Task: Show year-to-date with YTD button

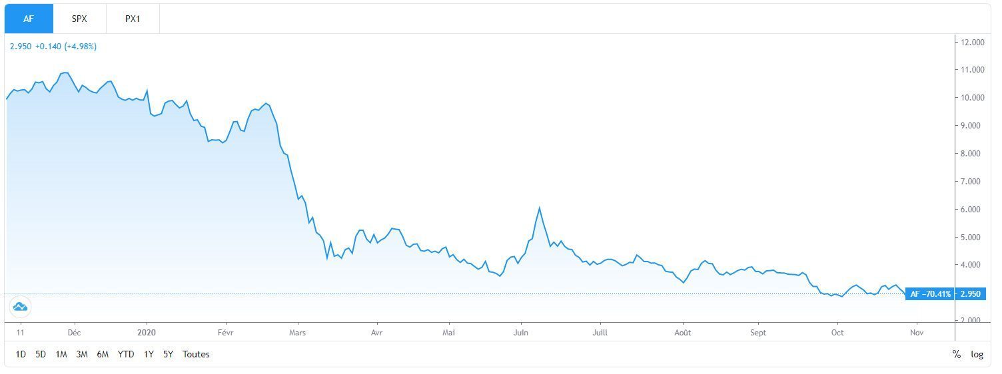Action: (126, 354)
